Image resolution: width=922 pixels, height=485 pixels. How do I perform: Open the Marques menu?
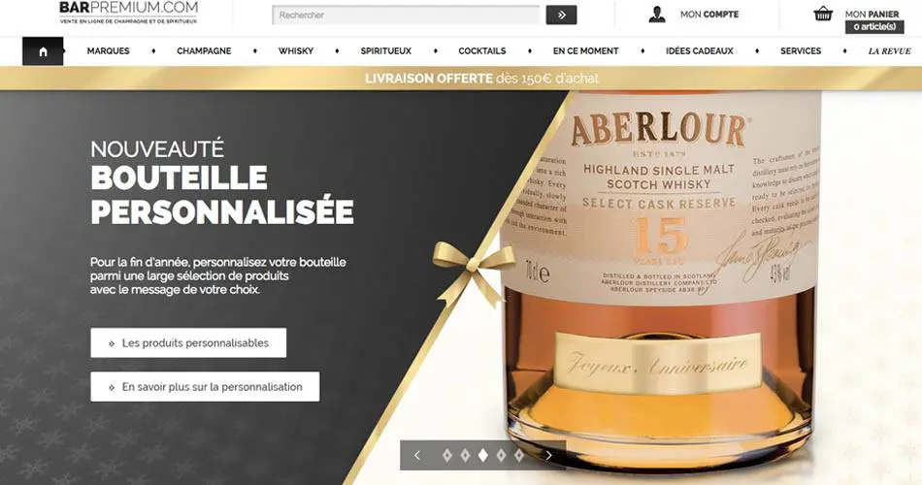(x=108, y=51)
